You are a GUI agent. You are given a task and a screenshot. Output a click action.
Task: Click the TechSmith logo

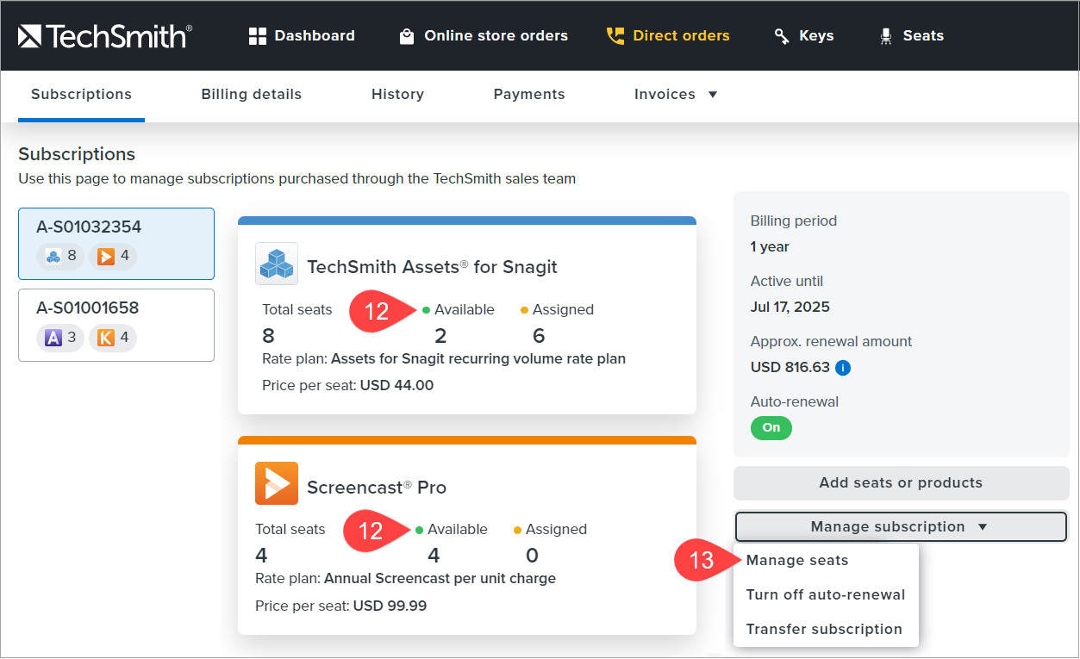[104, 35]
